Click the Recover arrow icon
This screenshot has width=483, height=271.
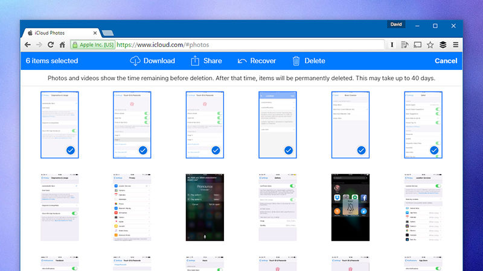pos(242,61)
